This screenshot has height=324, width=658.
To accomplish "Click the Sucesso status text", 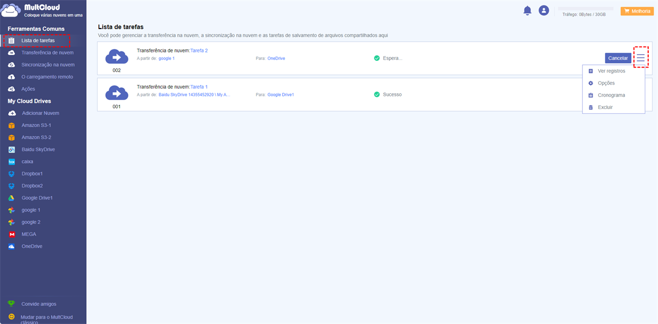I will click(392, 94).
